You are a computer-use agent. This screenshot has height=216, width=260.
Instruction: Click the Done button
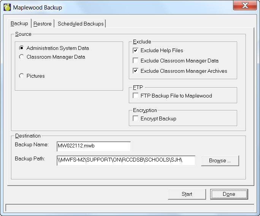point(229,194)
